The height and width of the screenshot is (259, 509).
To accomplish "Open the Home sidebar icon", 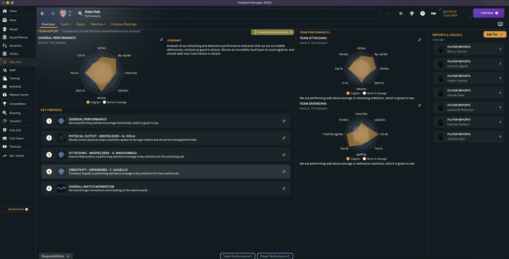I will point(5,11).
